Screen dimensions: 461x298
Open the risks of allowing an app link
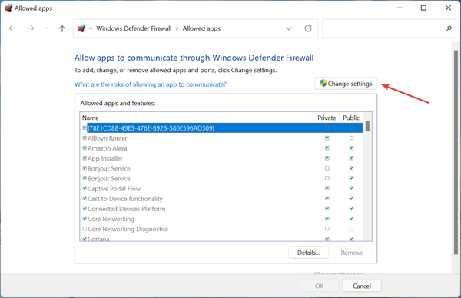point(151,84)
